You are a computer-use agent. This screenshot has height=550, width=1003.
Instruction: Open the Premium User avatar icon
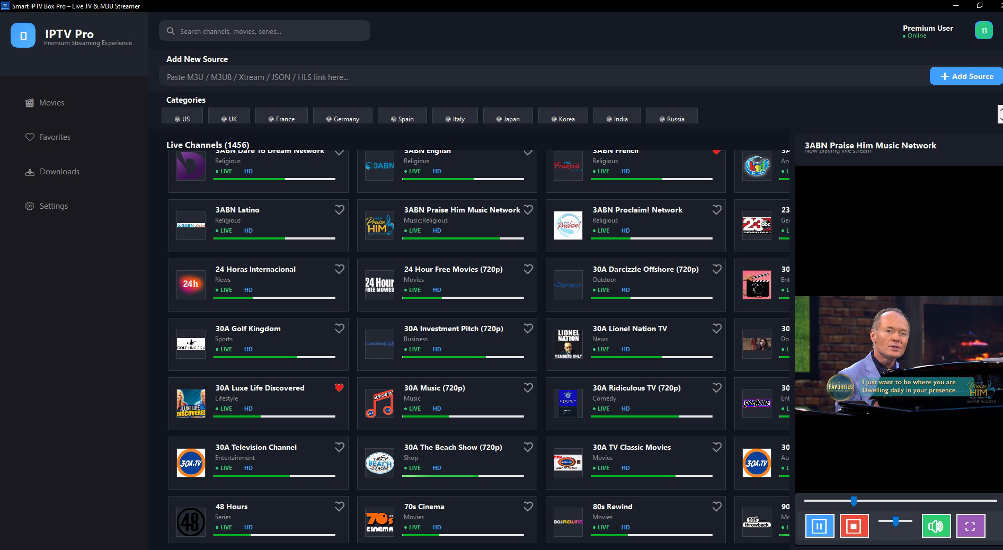[x=983, y=31]
